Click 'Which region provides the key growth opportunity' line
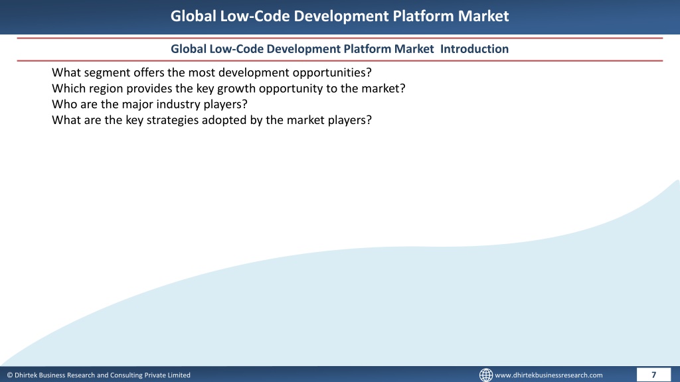 pyautogui.click(x=228, y=88)
